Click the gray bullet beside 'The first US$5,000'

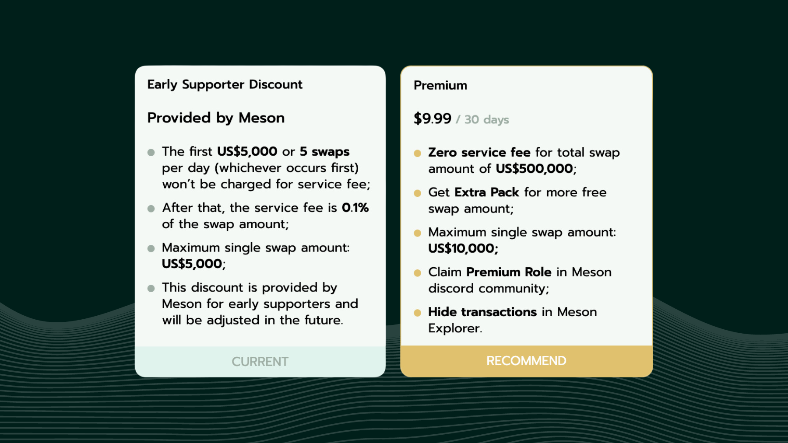[151, 152]
